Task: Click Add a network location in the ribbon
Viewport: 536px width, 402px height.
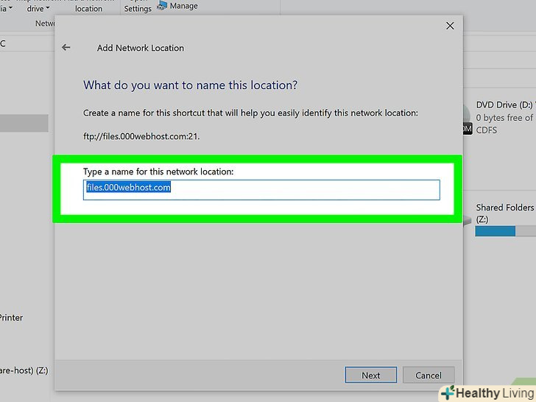Action: click(88, 6)
